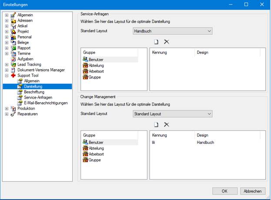This screenshot has height=200, width=271.
Task: Click the delete X icon under Service-Anfragen
Action: pos(167,42)
